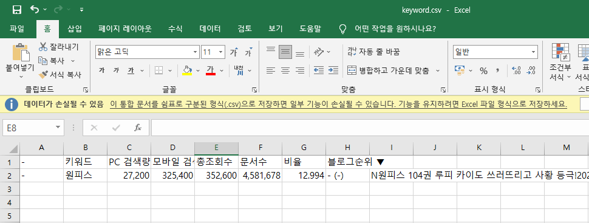The width and height of the screenshot is (589, 223).
Task: Click the 내천 phonetic guide icon
Action: coord(239,70)
